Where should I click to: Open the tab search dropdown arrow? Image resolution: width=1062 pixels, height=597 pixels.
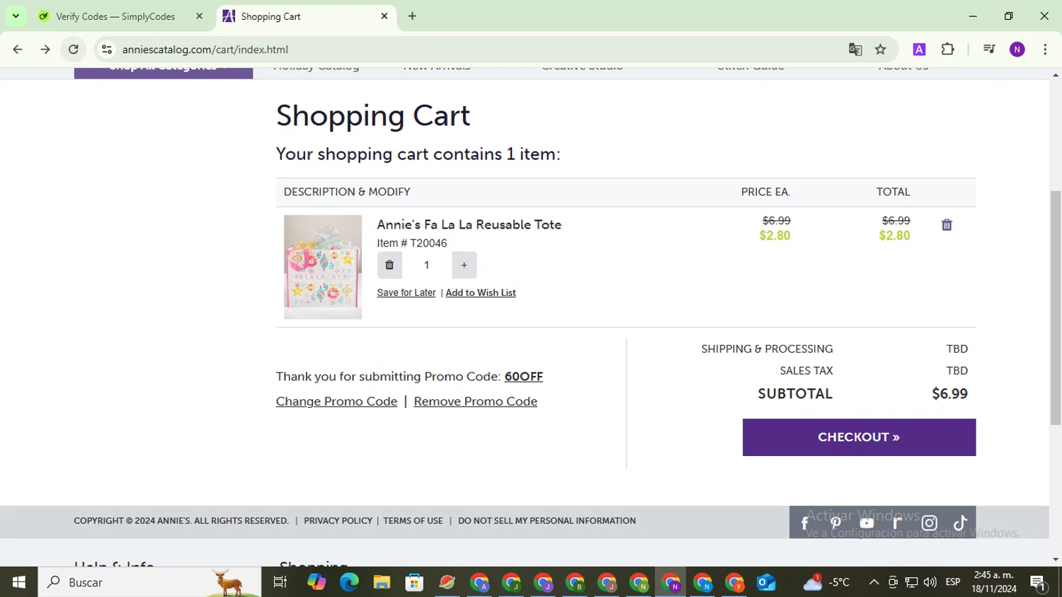(16, 16)
